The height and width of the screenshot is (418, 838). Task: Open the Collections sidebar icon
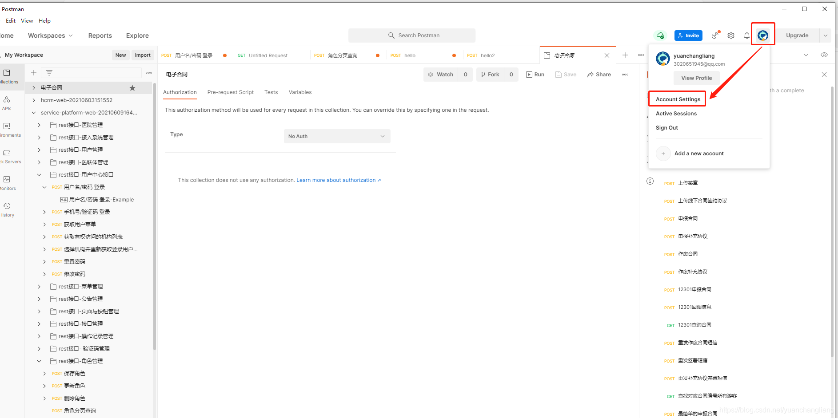pyautogui.click(x=7, y=73)
